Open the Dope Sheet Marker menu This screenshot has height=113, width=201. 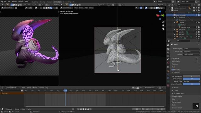pyautogui.click(x=35, y=88)
